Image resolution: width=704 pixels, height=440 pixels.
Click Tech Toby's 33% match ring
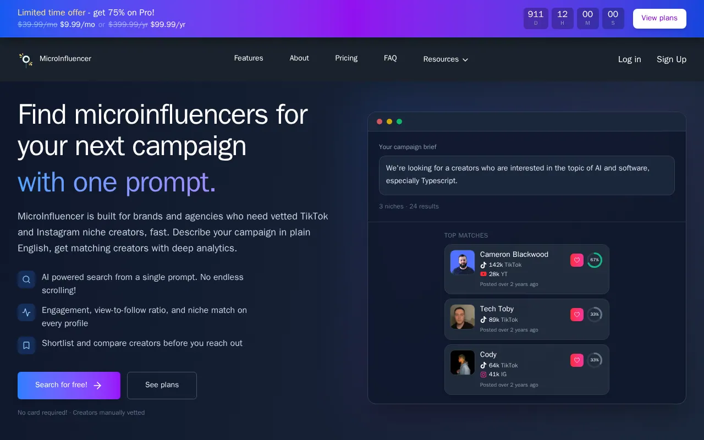[595, 315]
